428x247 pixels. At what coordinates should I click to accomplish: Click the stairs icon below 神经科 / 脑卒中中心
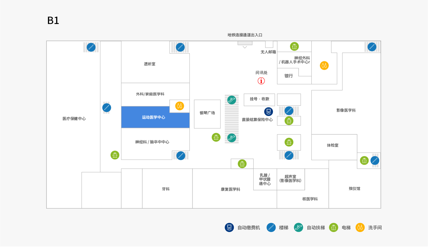pyautogui.click(x=181, y=156)
